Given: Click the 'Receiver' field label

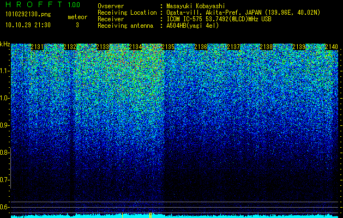Looking at the screenshot, I should pyautogui.click(x=111, y=19).
